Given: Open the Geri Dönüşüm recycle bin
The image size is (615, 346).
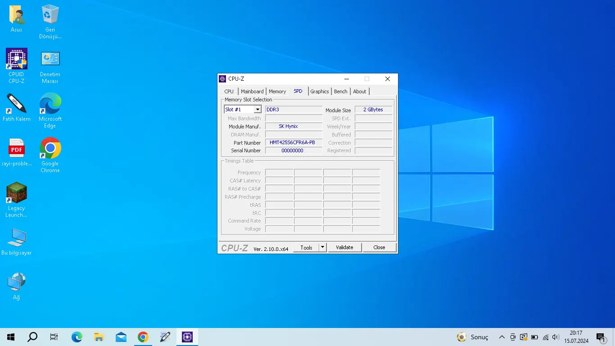Looking at the screenshot, I should coord(50,22).
